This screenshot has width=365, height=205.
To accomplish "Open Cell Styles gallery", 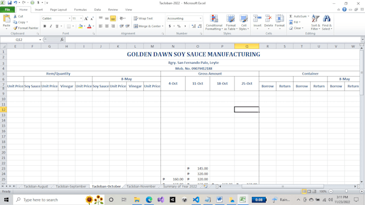I will (x=244, y=23).
